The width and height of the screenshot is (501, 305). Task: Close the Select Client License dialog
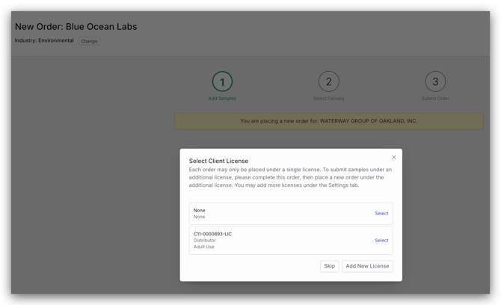tap(394, 157)
